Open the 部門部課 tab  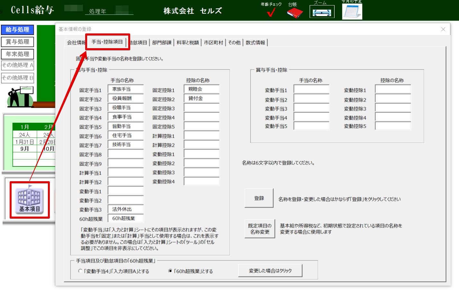[162, 43]
